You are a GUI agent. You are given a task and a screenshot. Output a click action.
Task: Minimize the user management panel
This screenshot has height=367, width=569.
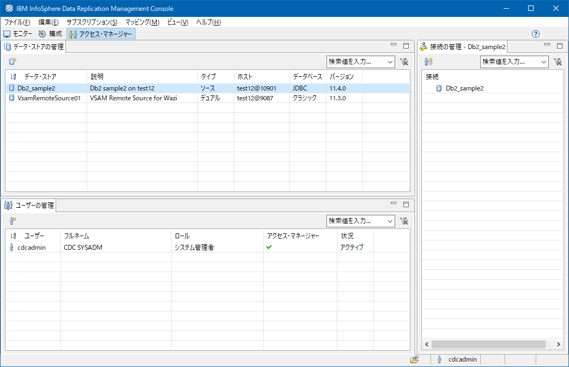pyautogui.click(x=394, y=203)
